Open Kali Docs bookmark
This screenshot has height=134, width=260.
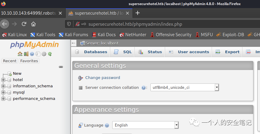click(x=104, y=35)
